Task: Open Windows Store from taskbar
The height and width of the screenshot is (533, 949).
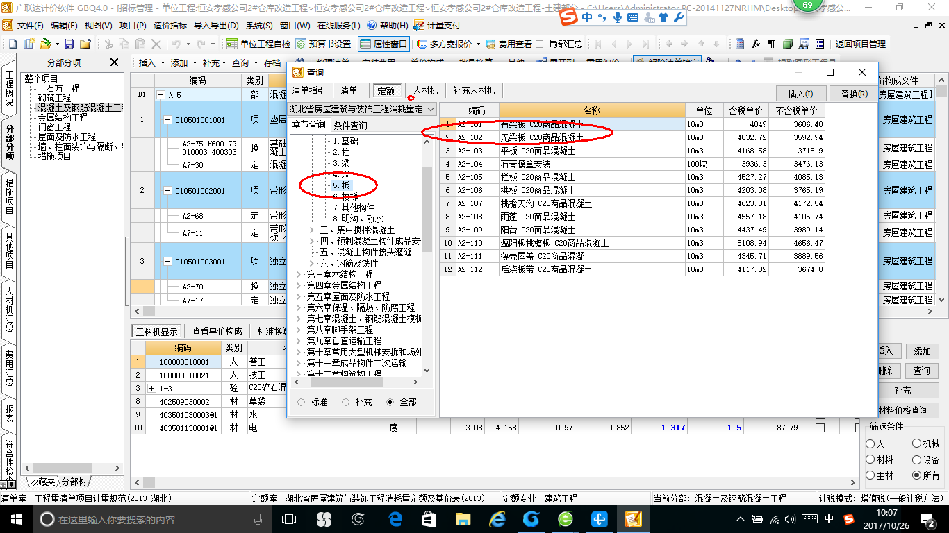Action: [429, 518]
